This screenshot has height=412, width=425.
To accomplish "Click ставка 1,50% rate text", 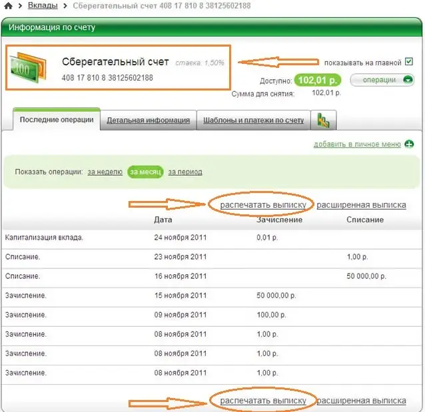I will tap(200, 63).
